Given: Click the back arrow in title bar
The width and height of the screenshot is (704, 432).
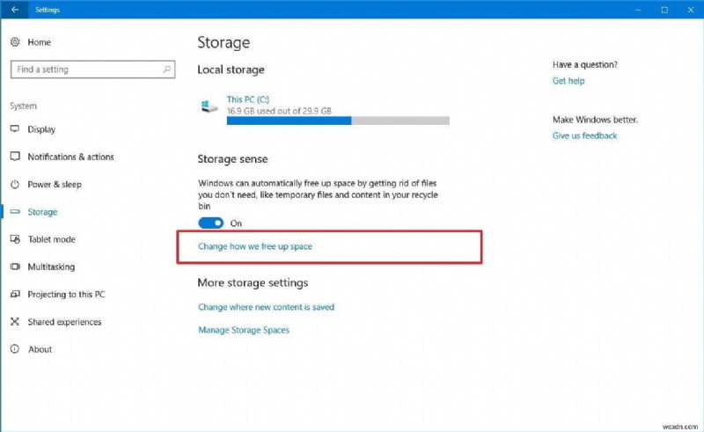Looking at the screenshot, I should click(x=16, y=10).
